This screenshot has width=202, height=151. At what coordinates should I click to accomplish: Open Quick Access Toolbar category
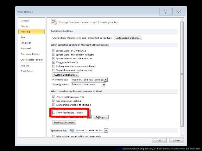[x=32, y=60]
